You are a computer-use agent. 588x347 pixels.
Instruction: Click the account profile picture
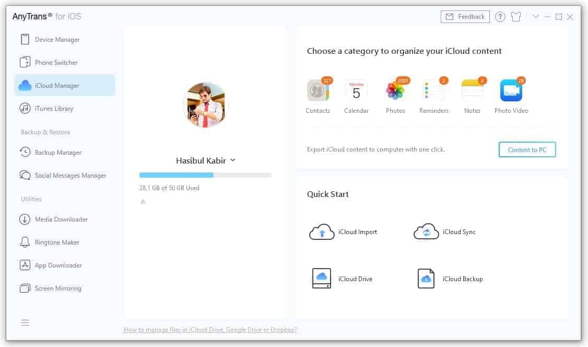click(205, 105)
